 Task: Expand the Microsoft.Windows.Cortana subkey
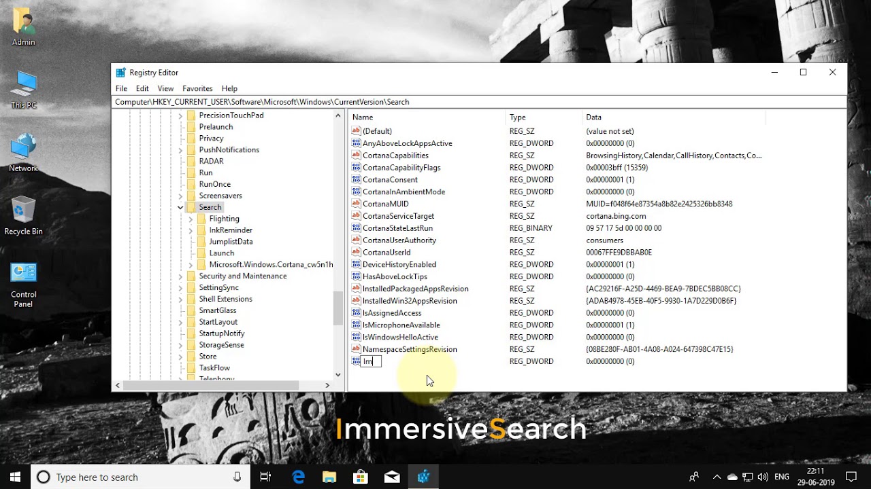point(191,265)
